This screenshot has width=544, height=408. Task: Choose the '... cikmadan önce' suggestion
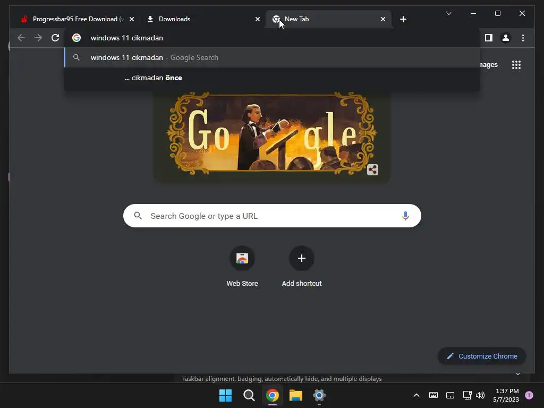[x=272, y=78]
